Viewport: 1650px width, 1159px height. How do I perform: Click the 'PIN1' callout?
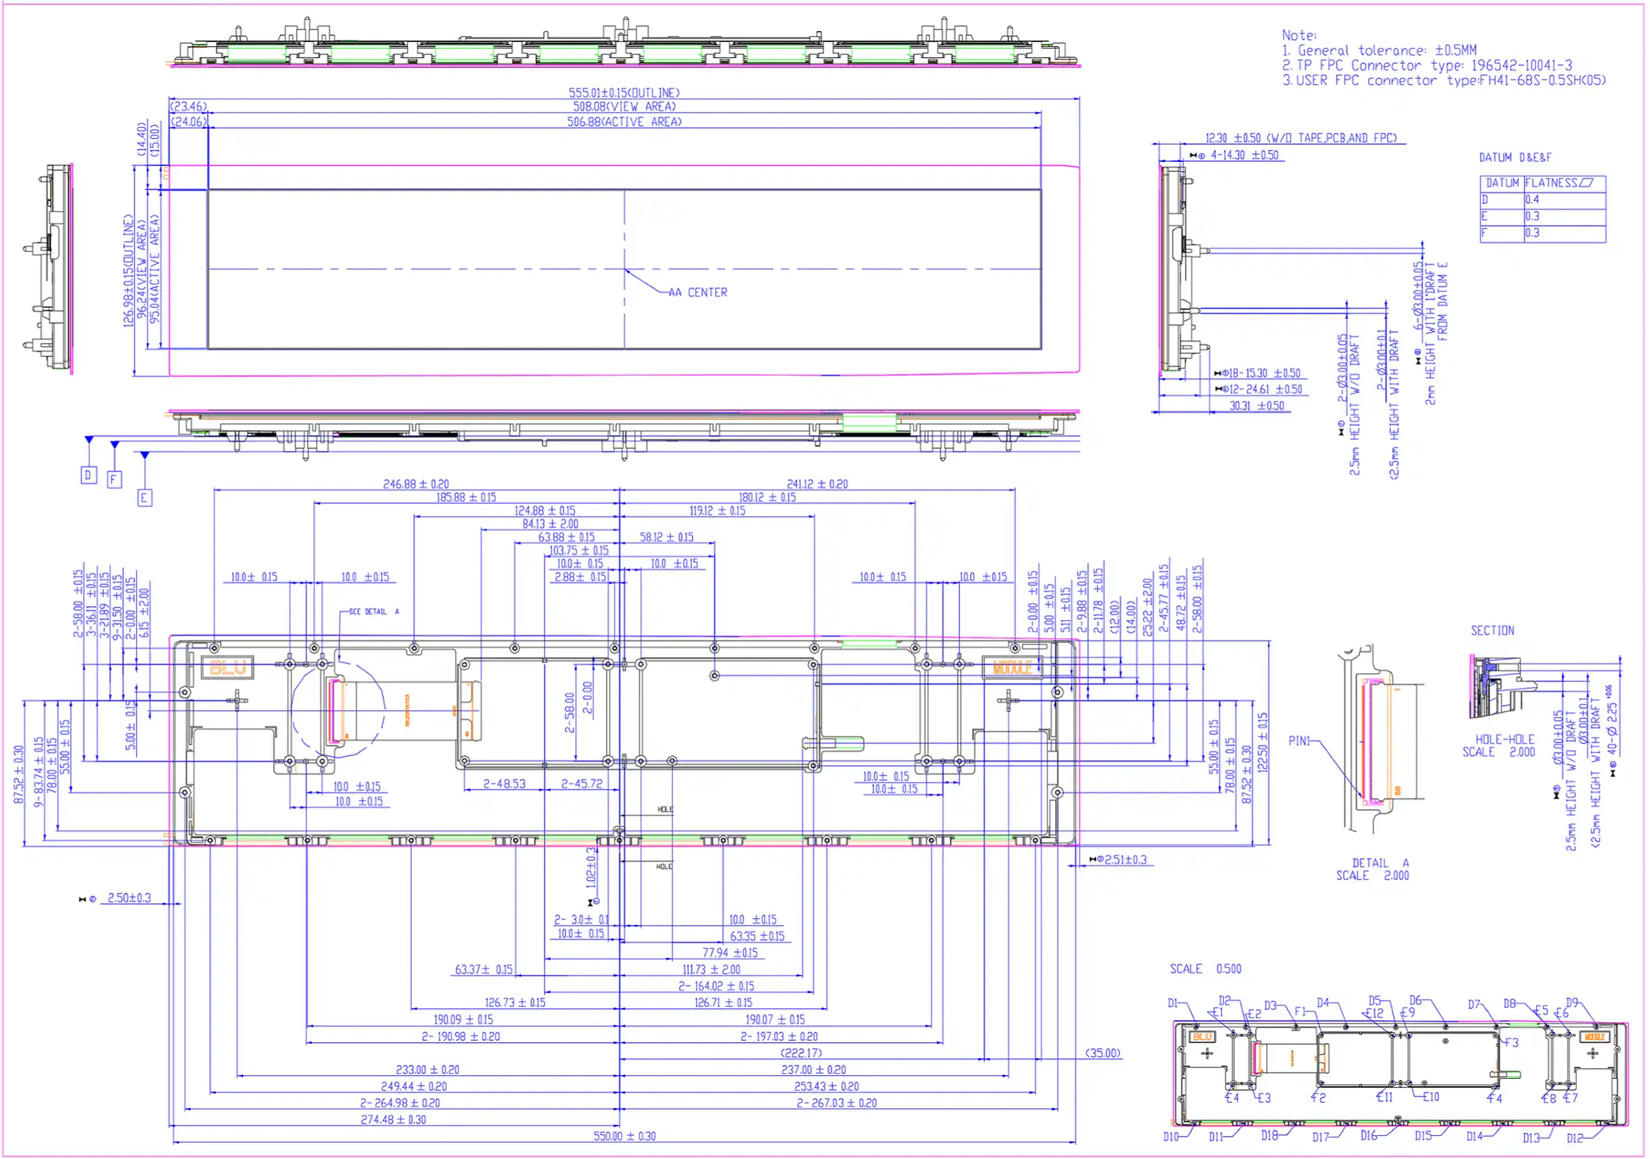point(1299,741)
